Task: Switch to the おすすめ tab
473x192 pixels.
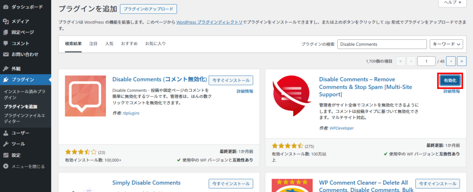Action: tap(129, 44)
